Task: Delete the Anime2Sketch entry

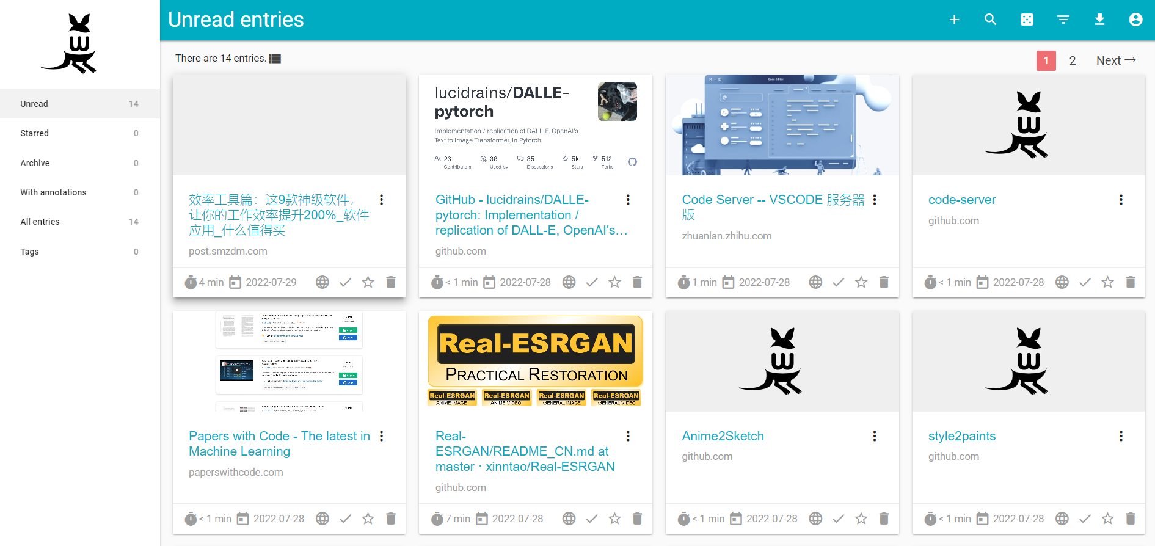Action: pyautogui.click(x=884, y=519)
